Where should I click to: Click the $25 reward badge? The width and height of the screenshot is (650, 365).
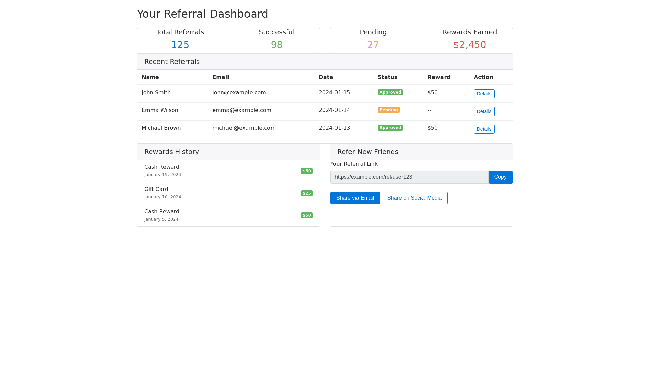(307, 193)
